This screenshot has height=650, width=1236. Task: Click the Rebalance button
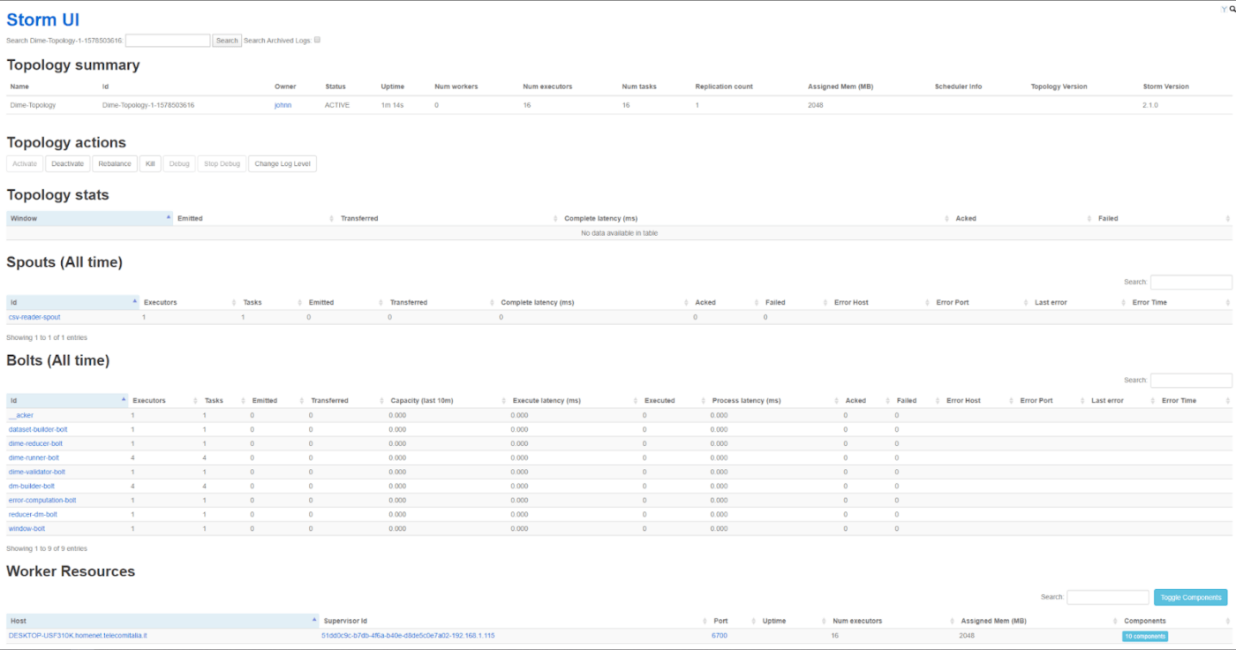(x=115, y=163)
